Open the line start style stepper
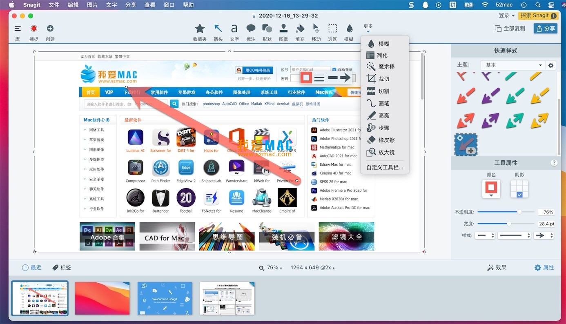The image size is (566, 324). (485, 235)
